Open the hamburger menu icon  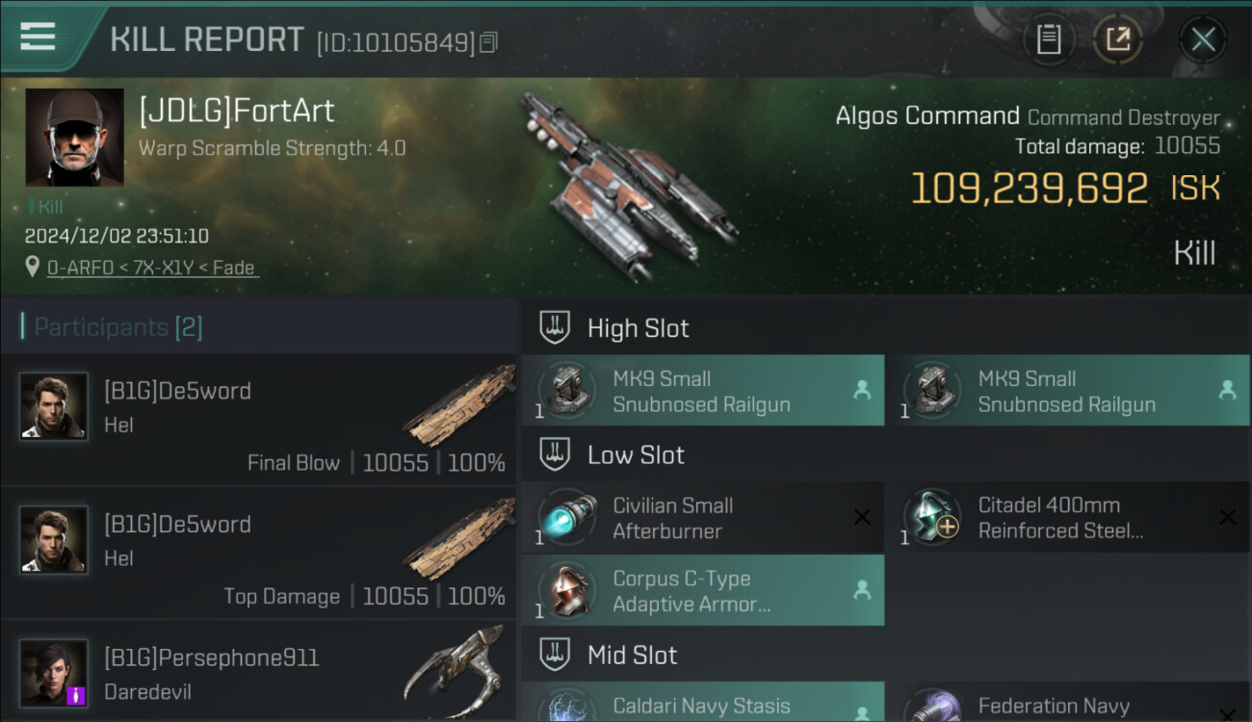point(38,37)
